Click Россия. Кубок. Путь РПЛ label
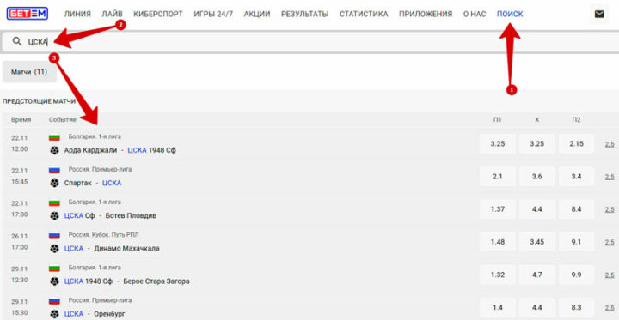This screenshot has height=320, width=619. tap(104, 235)
